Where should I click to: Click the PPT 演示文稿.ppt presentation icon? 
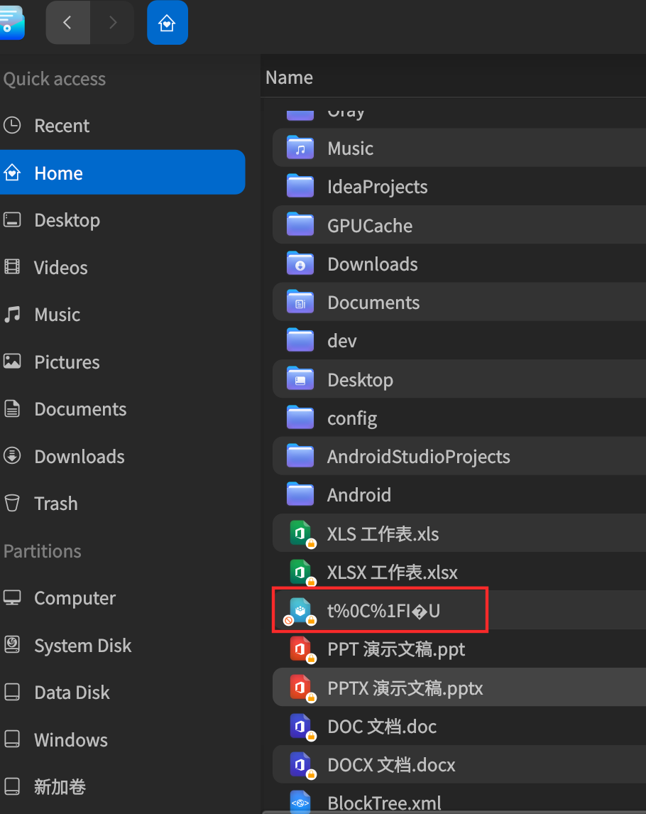click(x=302, y=649)
